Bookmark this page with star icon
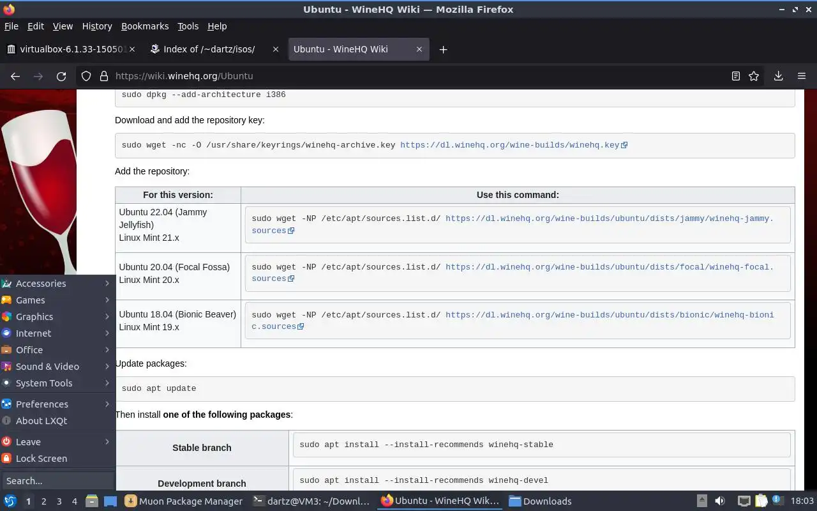Viewport: 817px width, 511px height. click(x=754, y=76)
